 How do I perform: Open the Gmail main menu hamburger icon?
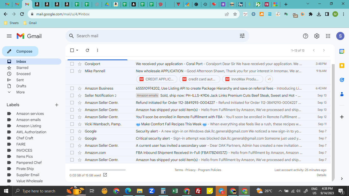(x=9, y=36)
